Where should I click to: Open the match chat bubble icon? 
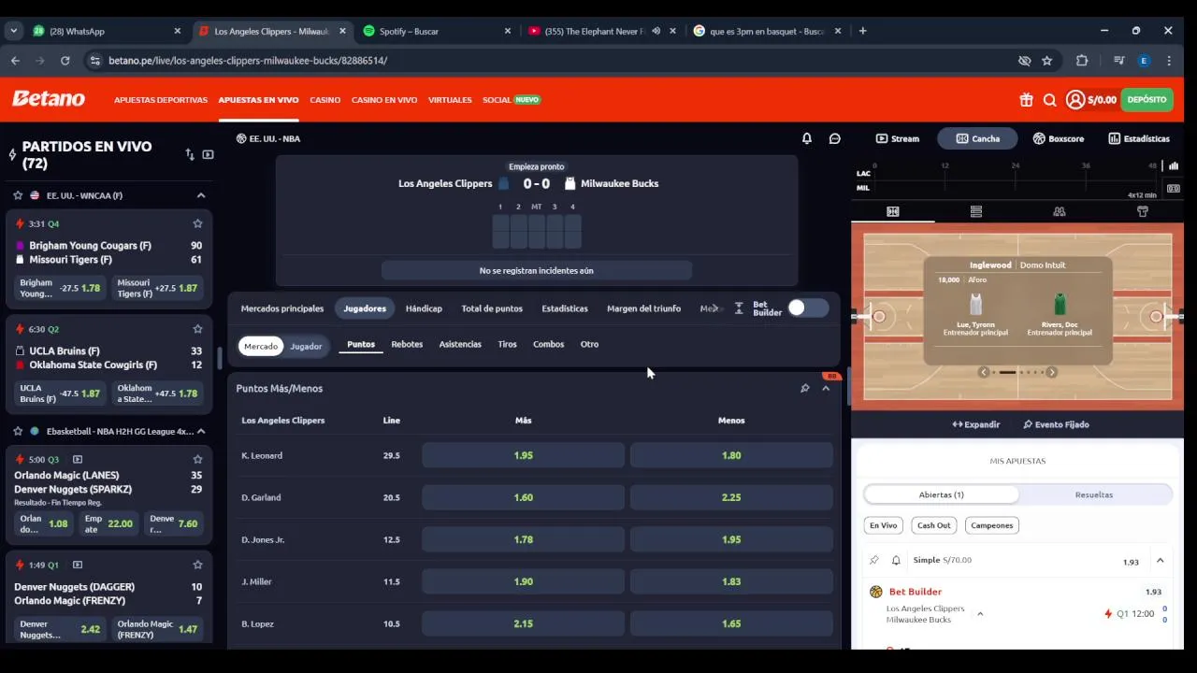pos(835,138)
